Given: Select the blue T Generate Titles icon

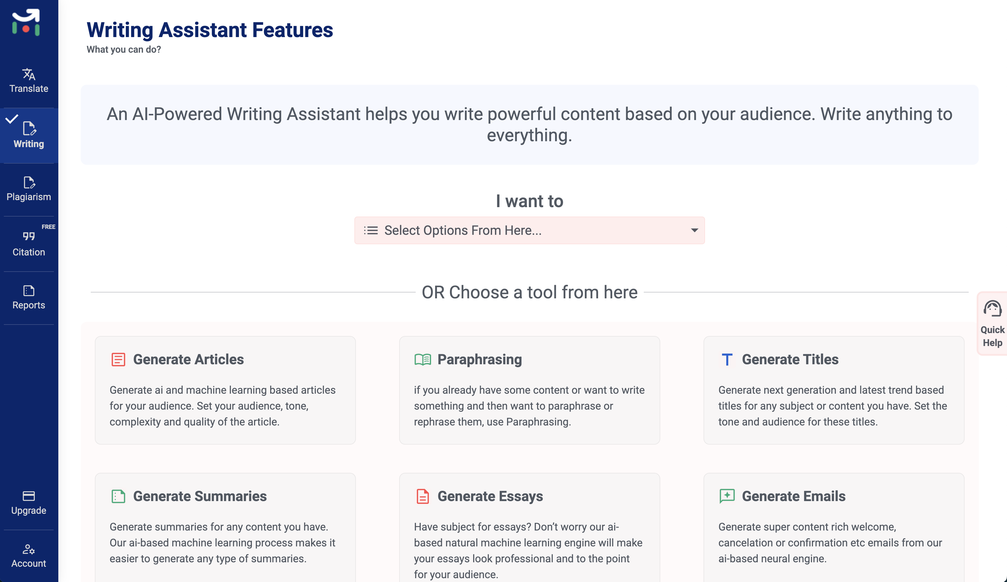Looking at the screenshot, I should [727, 359].
